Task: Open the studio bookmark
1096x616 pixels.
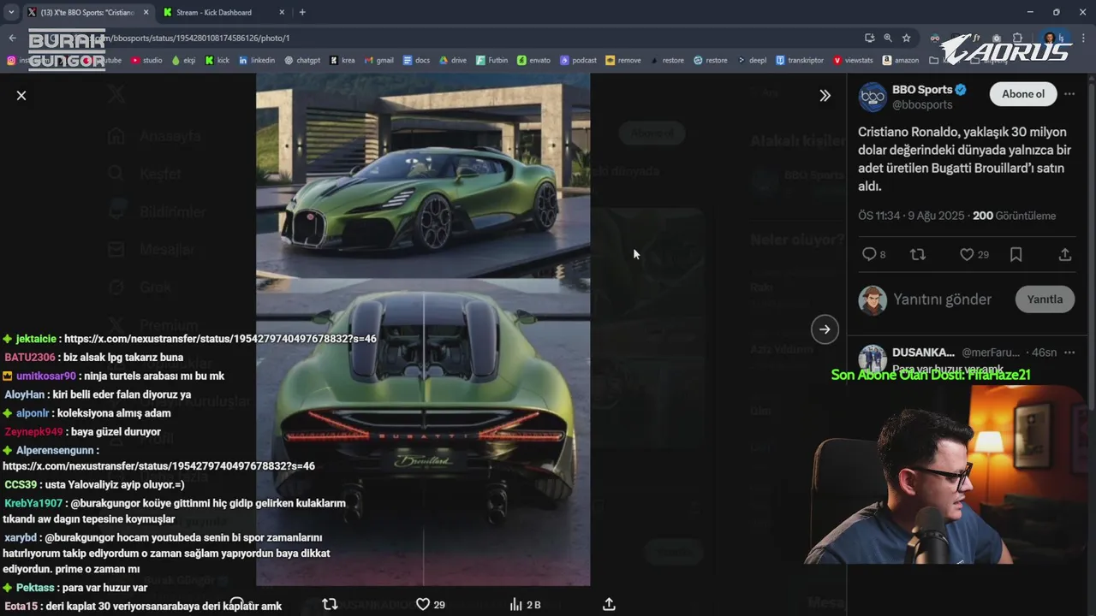Action: (x=146, y=60)
